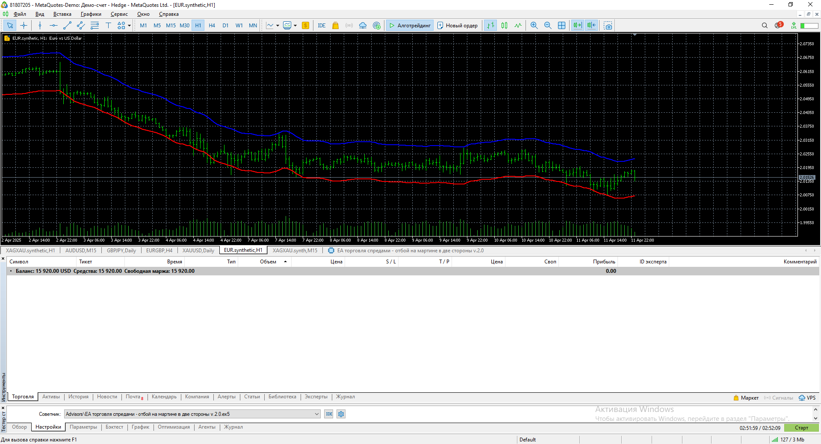The width and height of the screenshot is (821, 444).
Task: Switch to the XAUUSD,Daily chart tab
Action: tap(198, 251)
